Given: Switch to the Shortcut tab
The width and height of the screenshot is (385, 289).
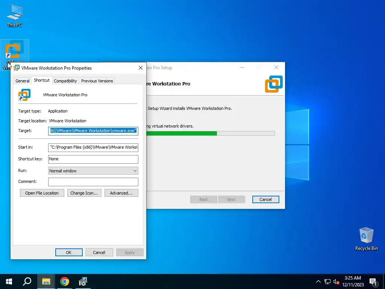Looking at the screenshot, I should coord(42,81).
